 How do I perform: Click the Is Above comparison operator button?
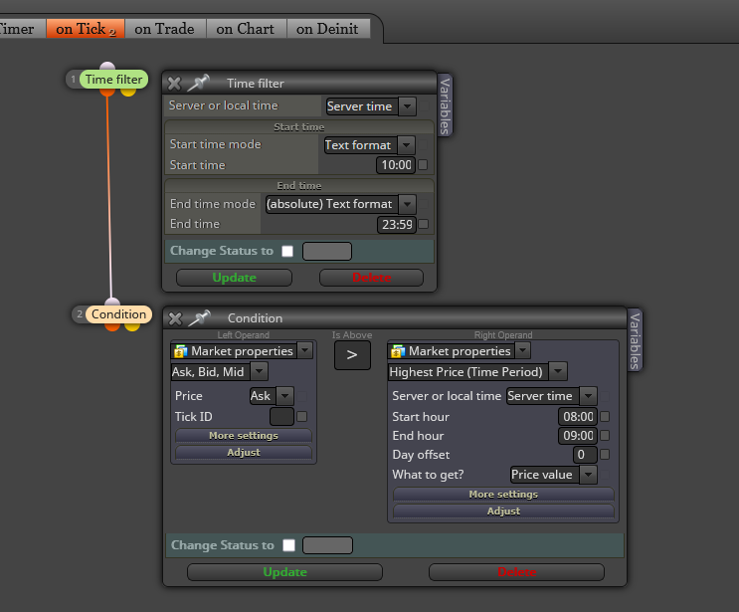click(352, 355)
